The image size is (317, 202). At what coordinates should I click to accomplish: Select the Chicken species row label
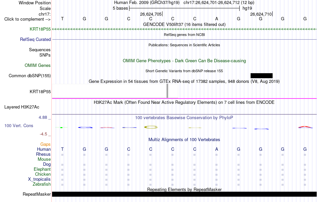click(x=43, y=174)
